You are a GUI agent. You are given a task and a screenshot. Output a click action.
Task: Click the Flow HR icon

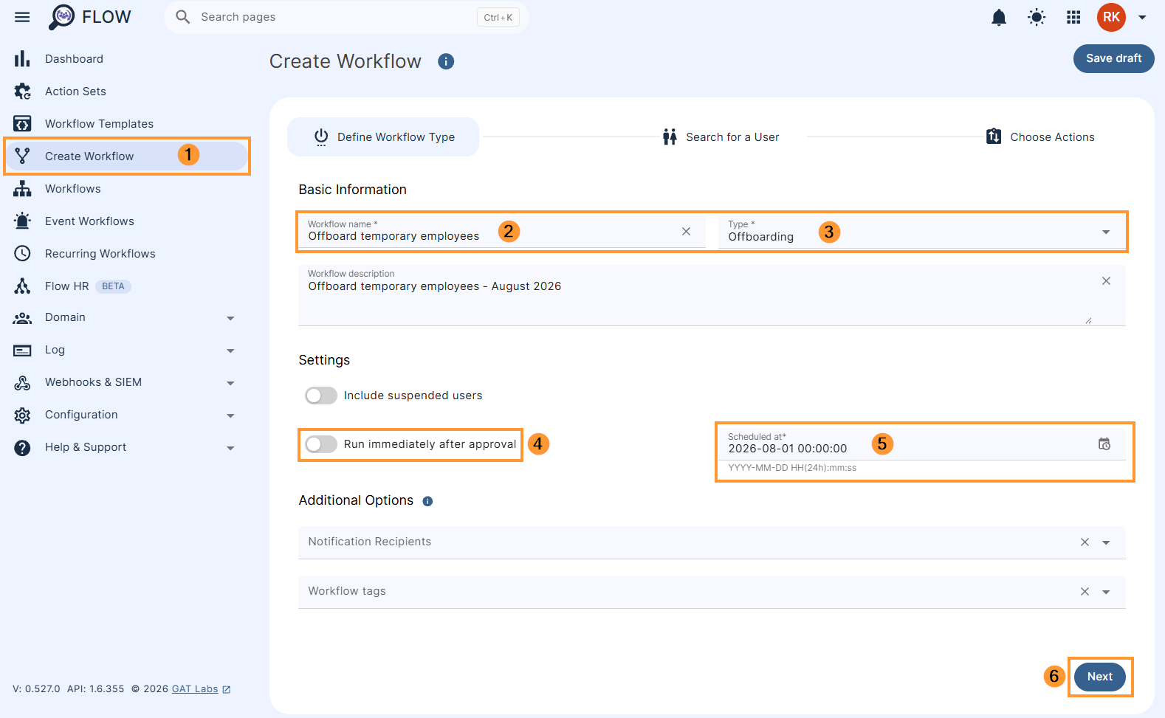click(x=22, y=286)
